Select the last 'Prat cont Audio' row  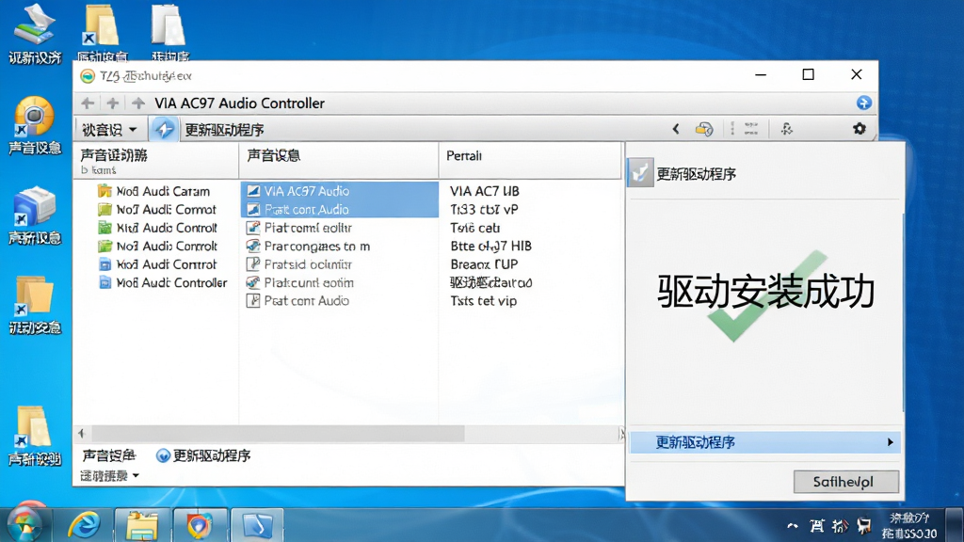tap(339, 301)
